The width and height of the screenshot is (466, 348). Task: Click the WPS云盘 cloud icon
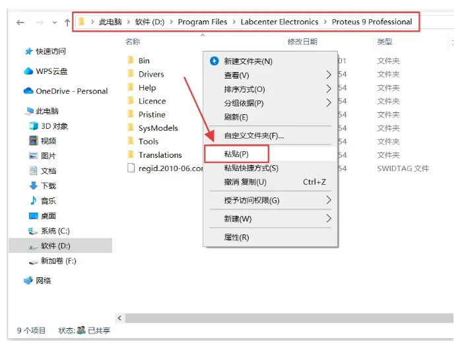[28, 71]
